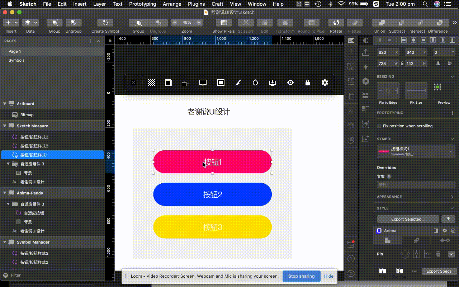Switch to the Anima rocket tab
Viewport: 459px width, 287px height.
point(416,240)
